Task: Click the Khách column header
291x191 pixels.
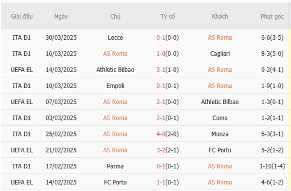Action: pos(220,16)
